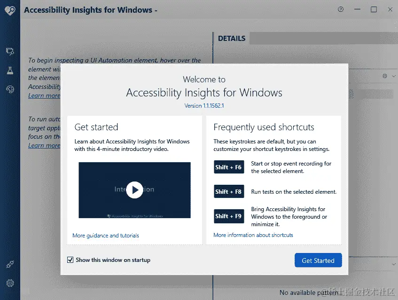Click the Get Started button
The width and height of the screenshot is (398, 300).
[318, 260]
